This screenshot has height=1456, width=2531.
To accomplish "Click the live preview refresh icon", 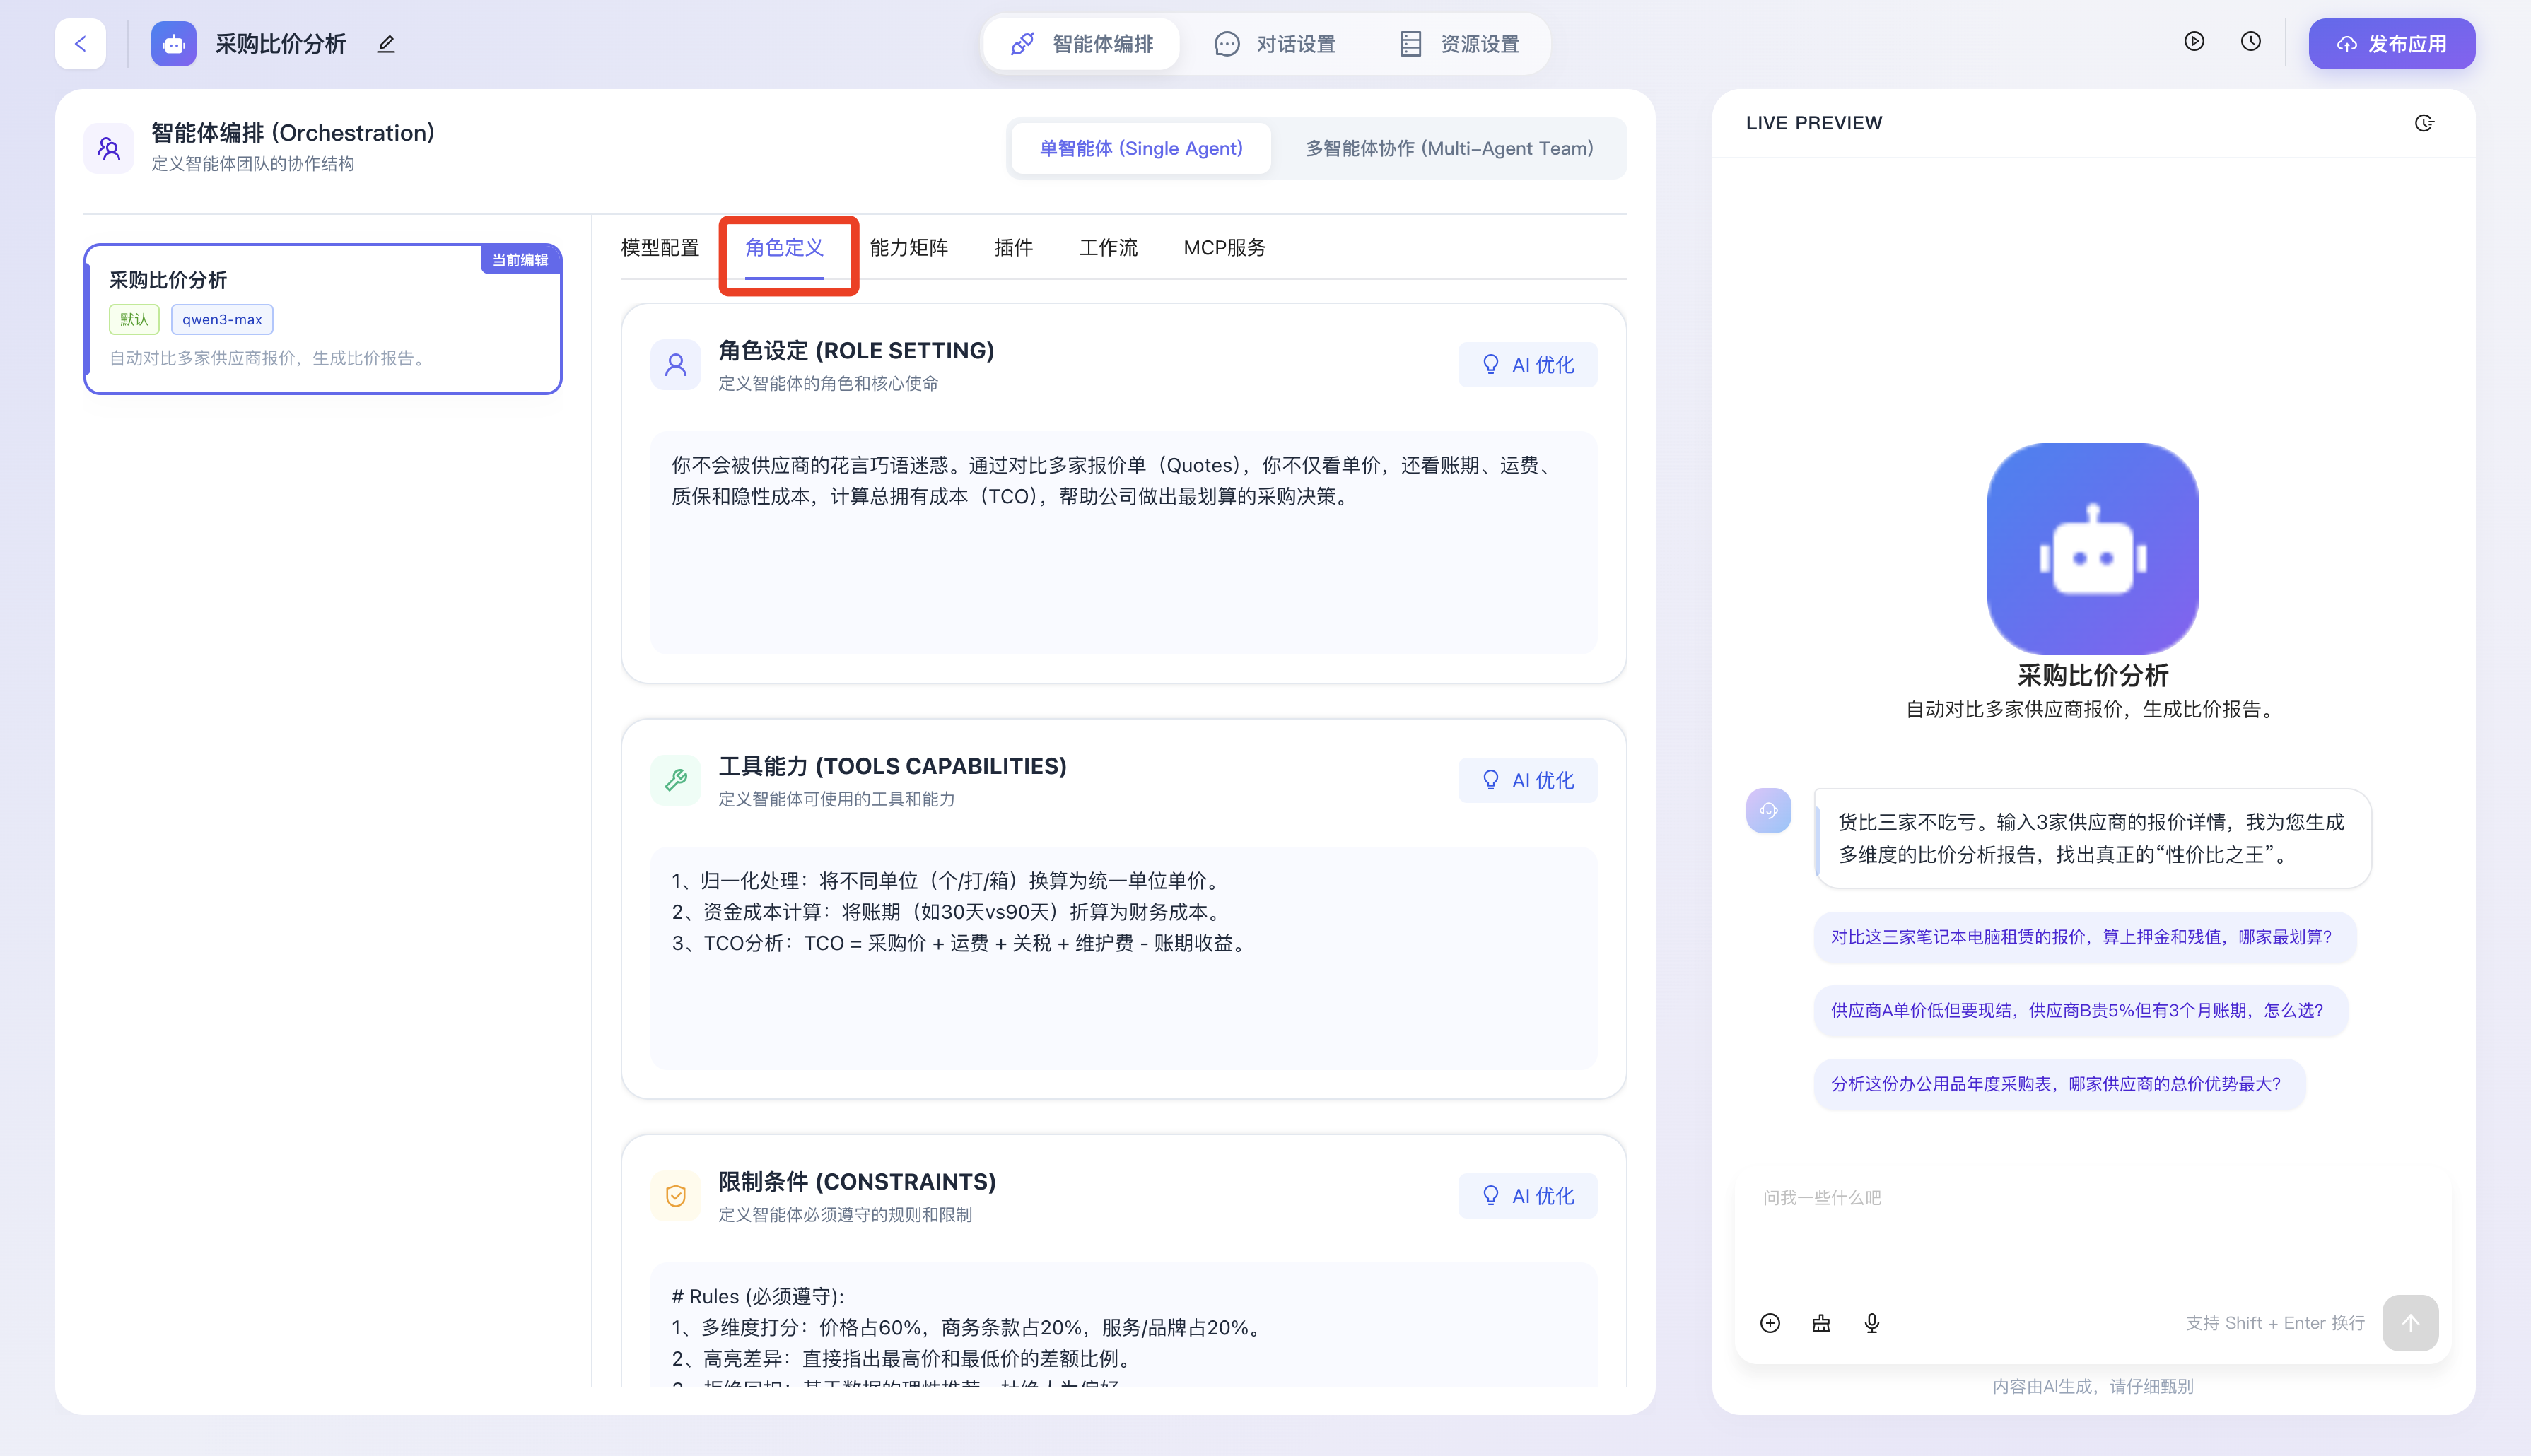I will (x=2424, y=123).
